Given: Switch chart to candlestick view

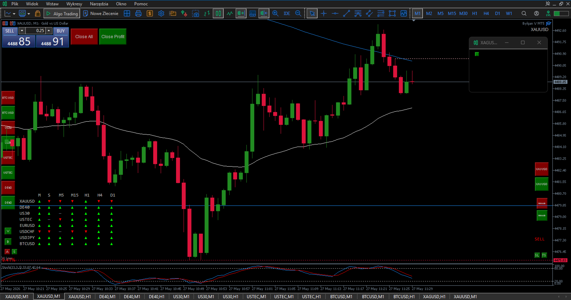Looking at the screenshot, I should [x=218, y=14].
